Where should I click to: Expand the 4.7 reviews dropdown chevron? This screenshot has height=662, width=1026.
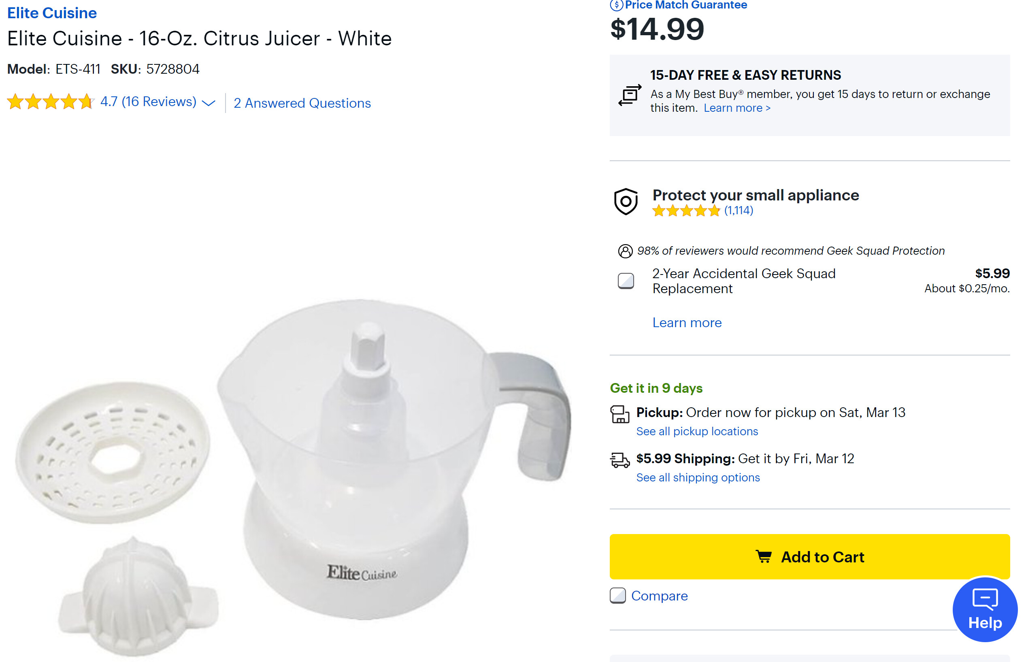[209, 103]
